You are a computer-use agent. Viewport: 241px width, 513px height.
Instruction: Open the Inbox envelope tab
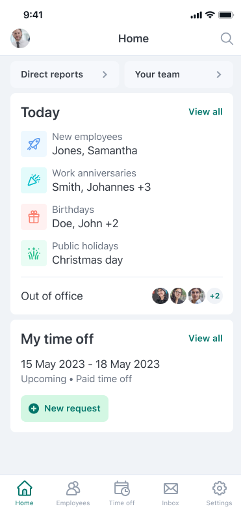(x=170, y=493)
